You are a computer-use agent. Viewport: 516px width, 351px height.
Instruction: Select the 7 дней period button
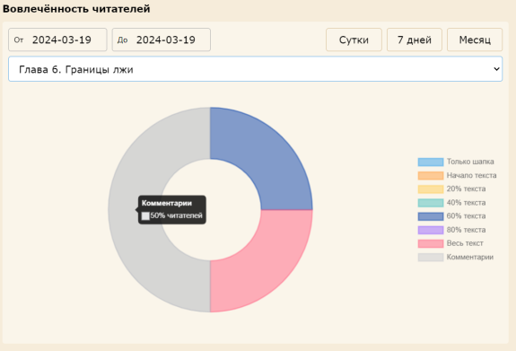tap(415, 39)
